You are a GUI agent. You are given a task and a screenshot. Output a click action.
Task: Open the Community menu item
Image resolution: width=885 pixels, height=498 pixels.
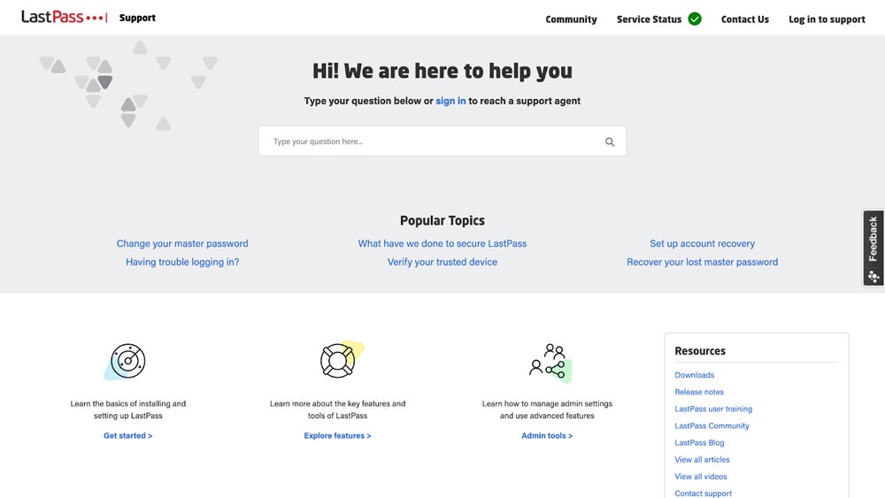(571, 19)
